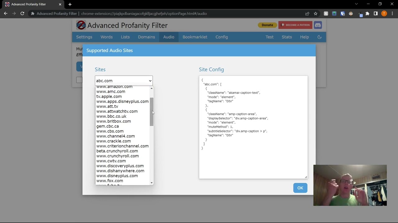The height and width of the screenshot is (223, 398).
Task: Click OK to close Supported Audio Sites
Action: (300, 188)
